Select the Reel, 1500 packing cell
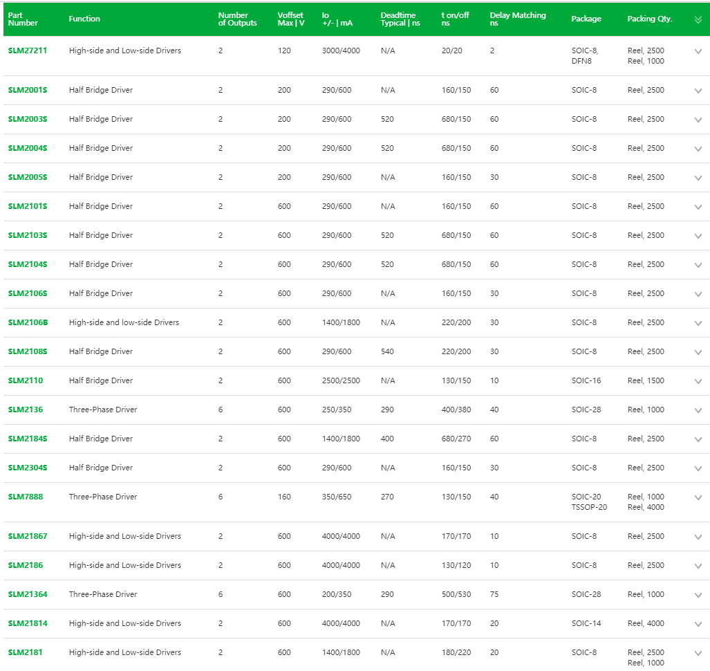The width and height of the screenshot is (710, 671). [x=646, y=380]
